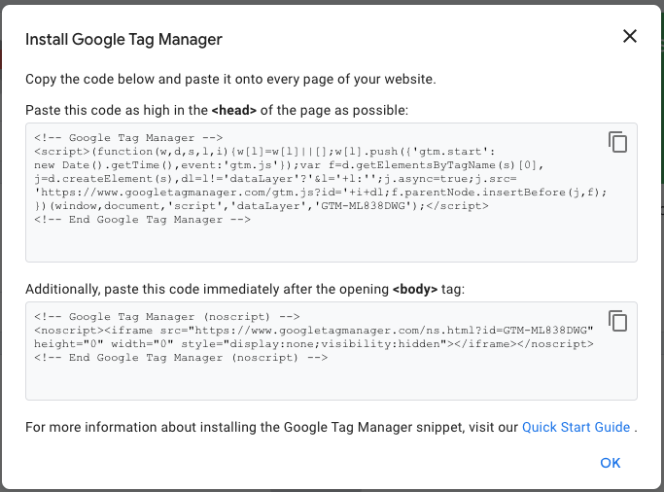
Task: Click inside the head script code box
Action: pyautogui.click(x=331, y=241)
